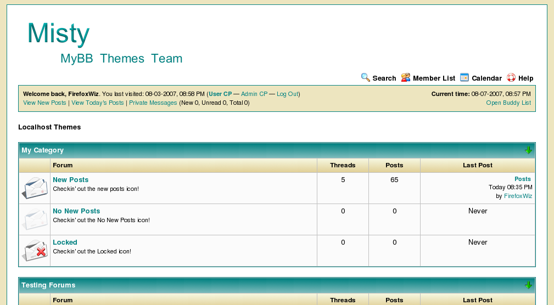Click the Log Out link
The width and height of the screenshot is (554, 305).
[287, 94]
